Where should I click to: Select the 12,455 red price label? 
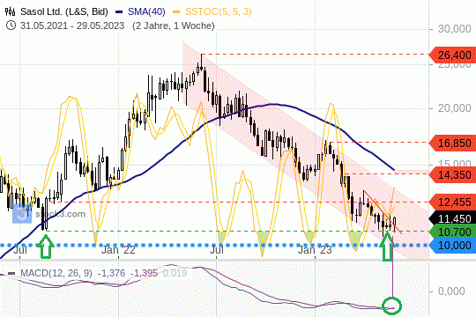tap(452, 202)
